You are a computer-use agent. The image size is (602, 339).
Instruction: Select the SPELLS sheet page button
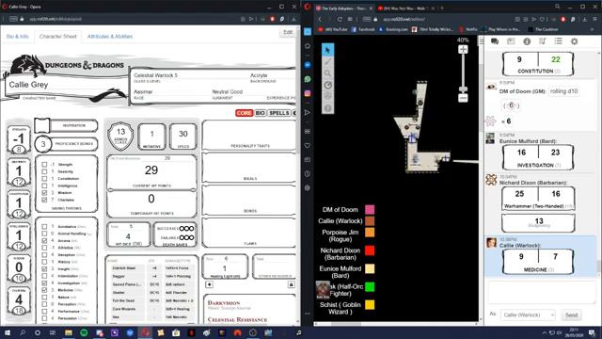(x=278, y=113)
